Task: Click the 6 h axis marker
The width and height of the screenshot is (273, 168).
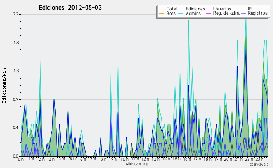Action: 83,159
